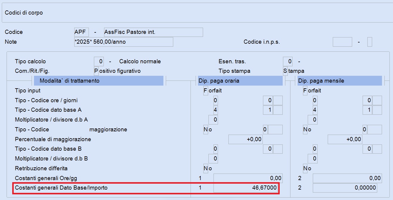Click the 'Codice i.n.p.s.' label

[262, 42]
